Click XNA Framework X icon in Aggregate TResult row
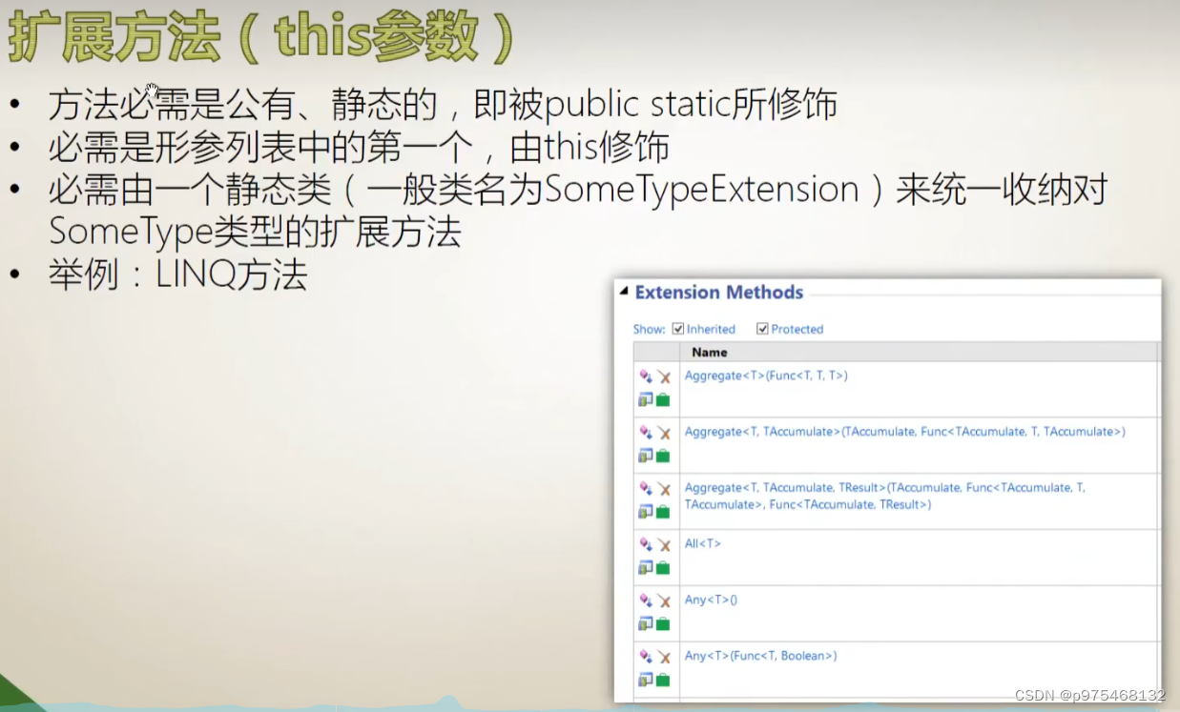1180x712 pixels. point(664,490)
